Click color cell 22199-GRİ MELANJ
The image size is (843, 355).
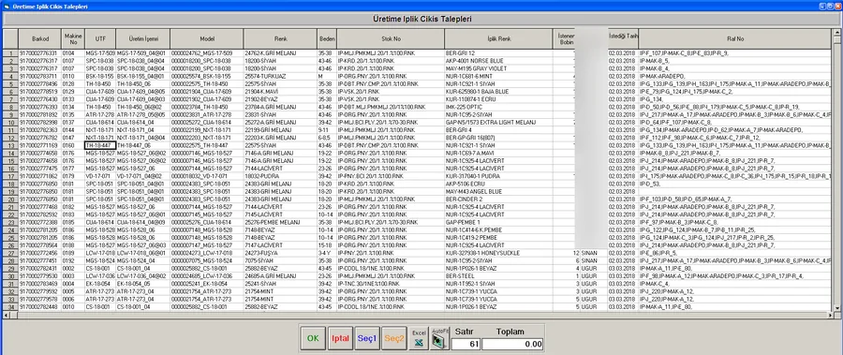point(281,130)
